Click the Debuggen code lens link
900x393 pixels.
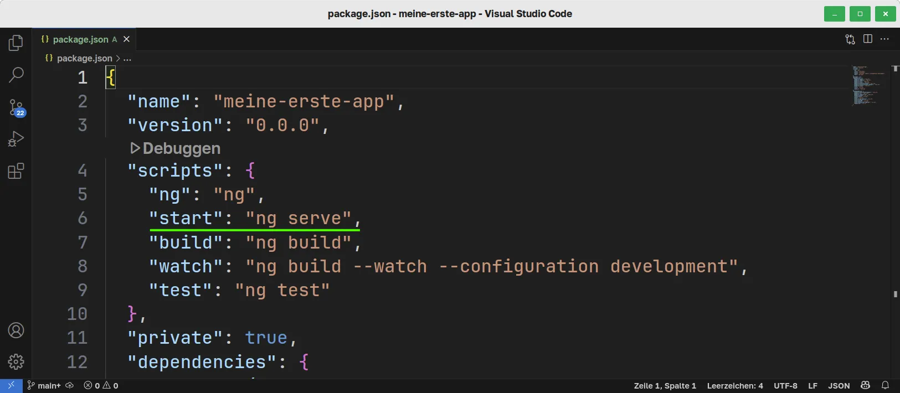pyautogui.click(x=176, y=148)
